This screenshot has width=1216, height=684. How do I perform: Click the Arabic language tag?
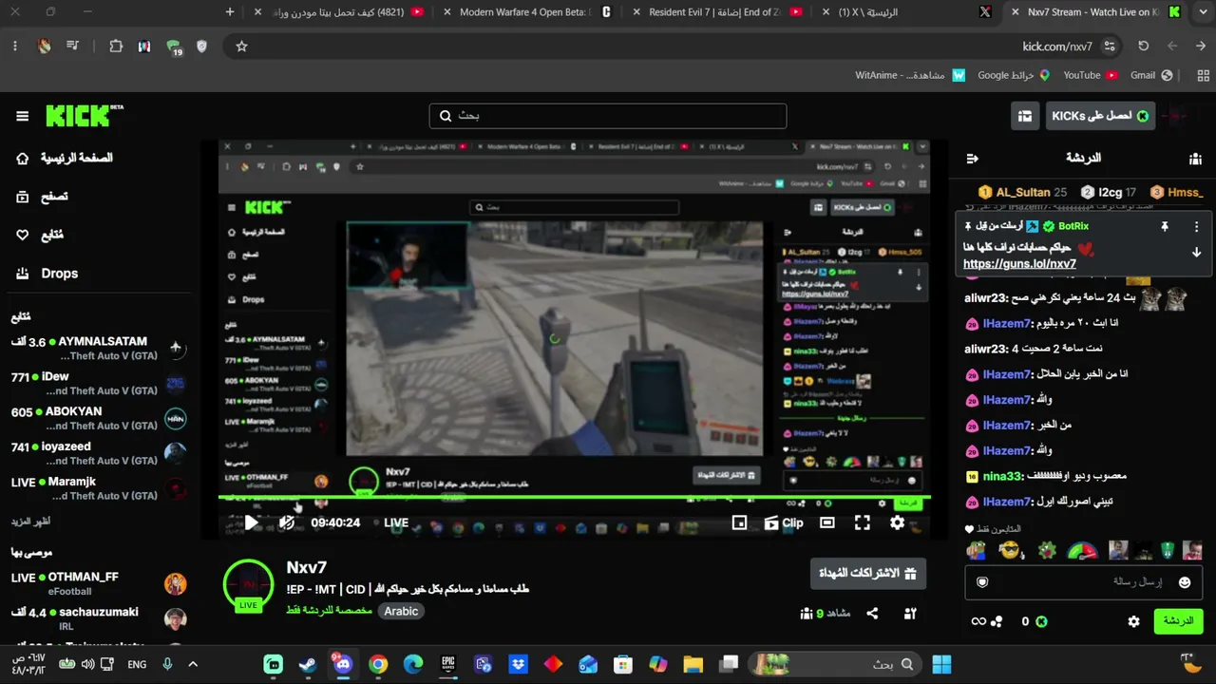click(x=401, y=612)
